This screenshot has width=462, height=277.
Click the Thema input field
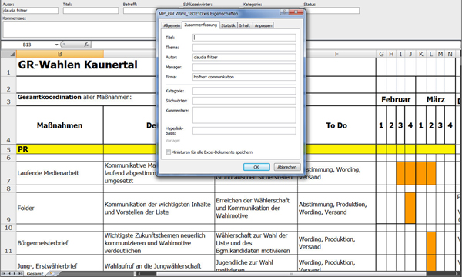coord(244,48)
